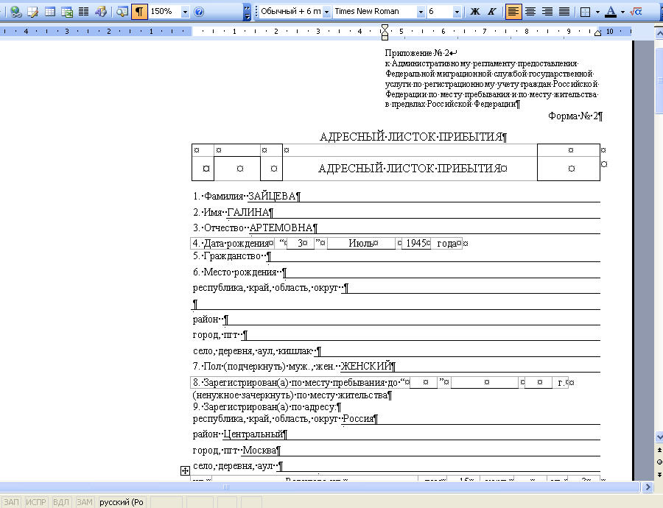The width and height of the screenshot is (663, 508).
Task: Click the text Россия in address line
Action: (x=358, y=419)
